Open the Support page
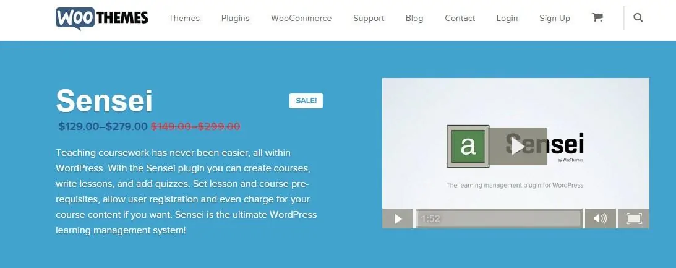 point(369,18)
